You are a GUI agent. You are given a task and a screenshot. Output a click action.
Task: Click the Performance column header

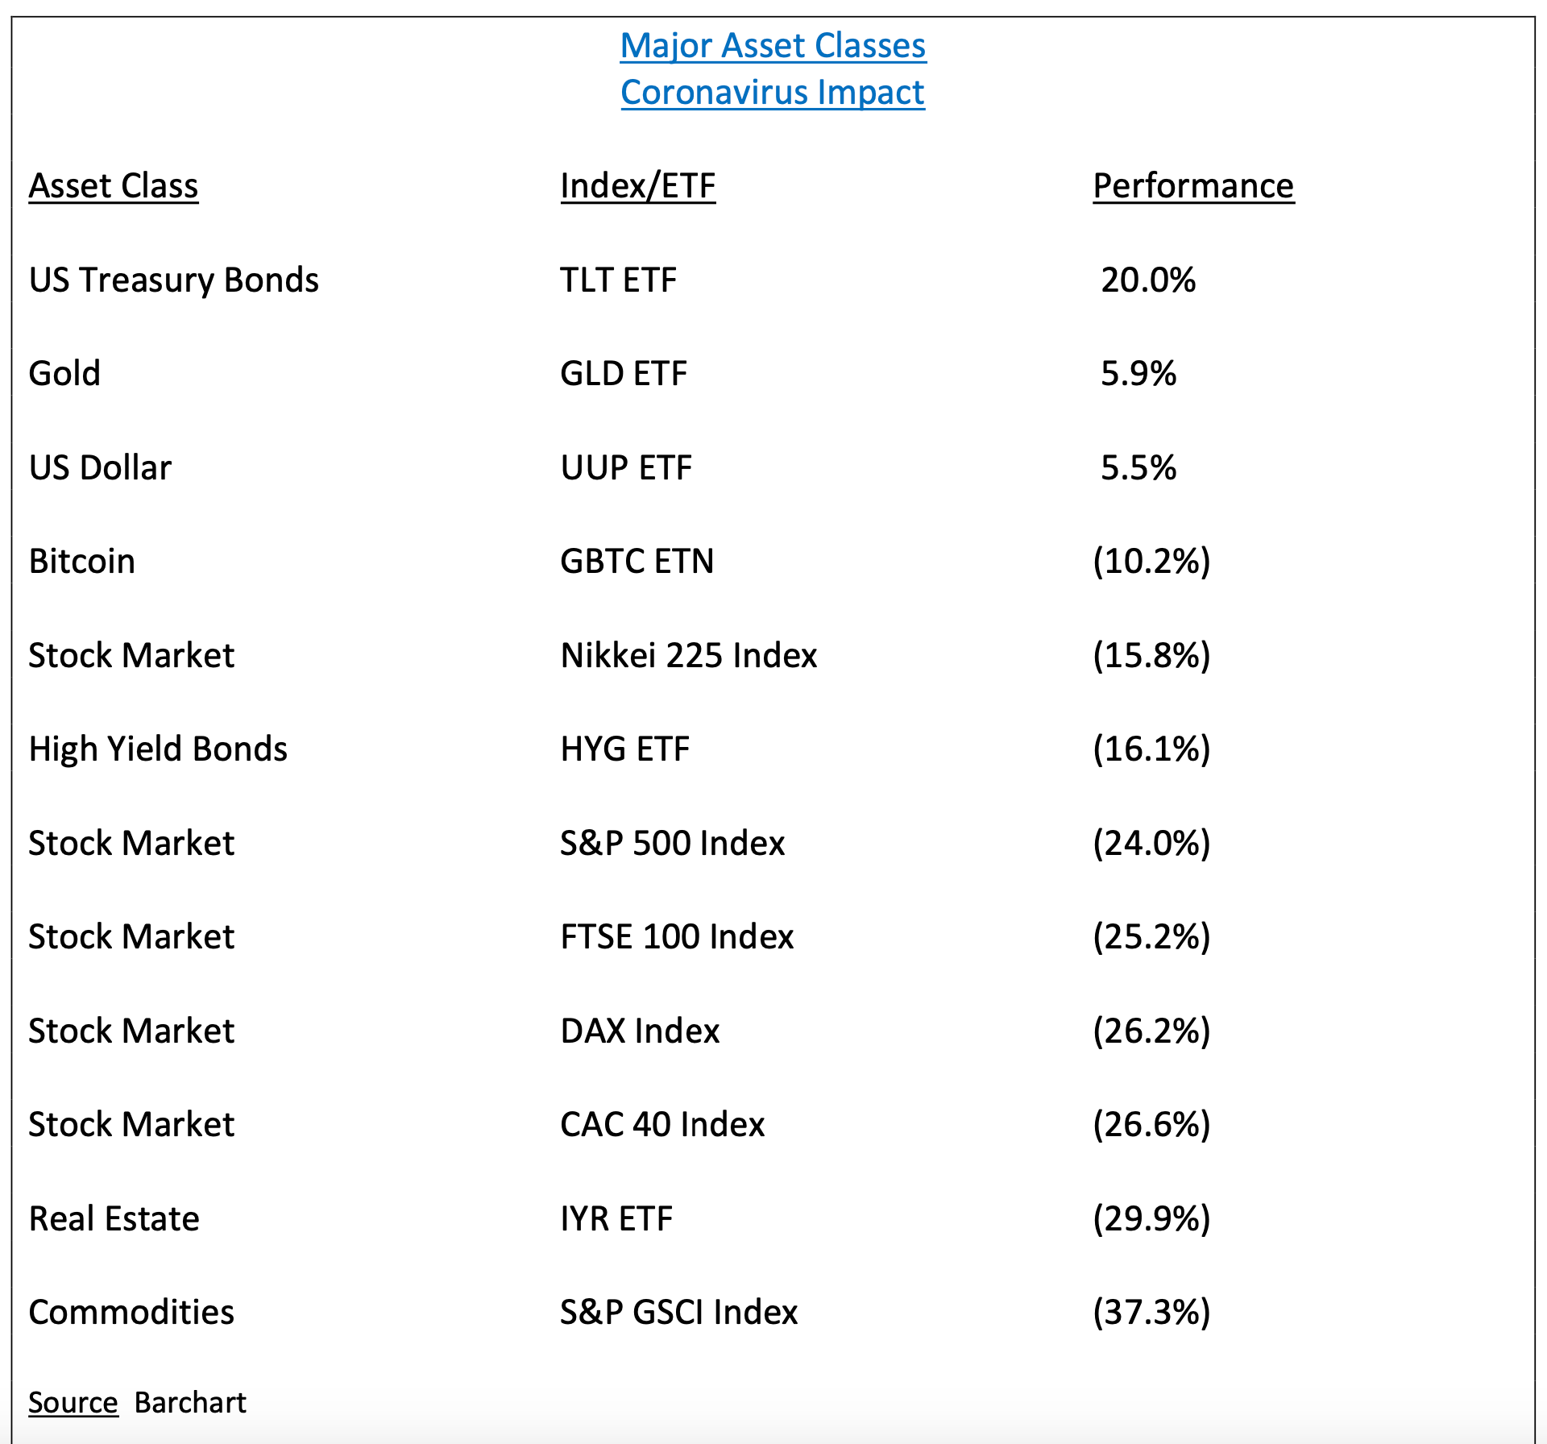[x=1193, y=186]
